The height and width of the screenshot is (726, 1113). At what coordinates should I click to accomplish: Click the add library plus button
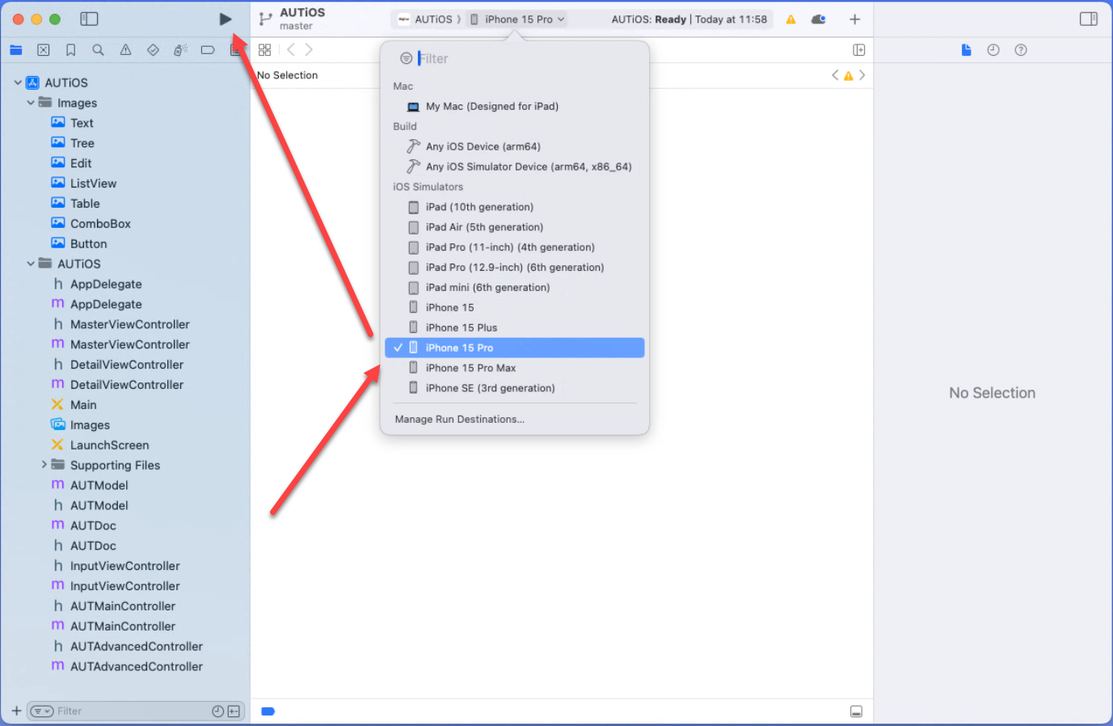pyautogui.click(x=854, y=19)
